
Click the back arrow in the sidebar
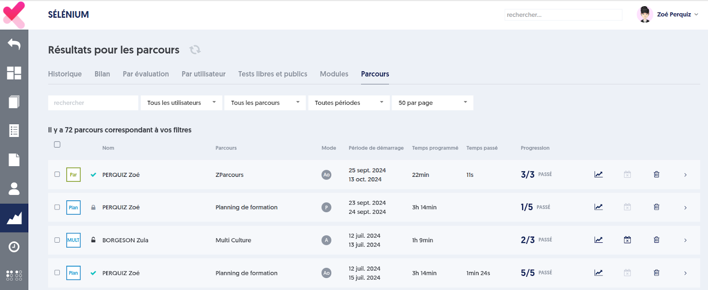(x=14, y=44)
